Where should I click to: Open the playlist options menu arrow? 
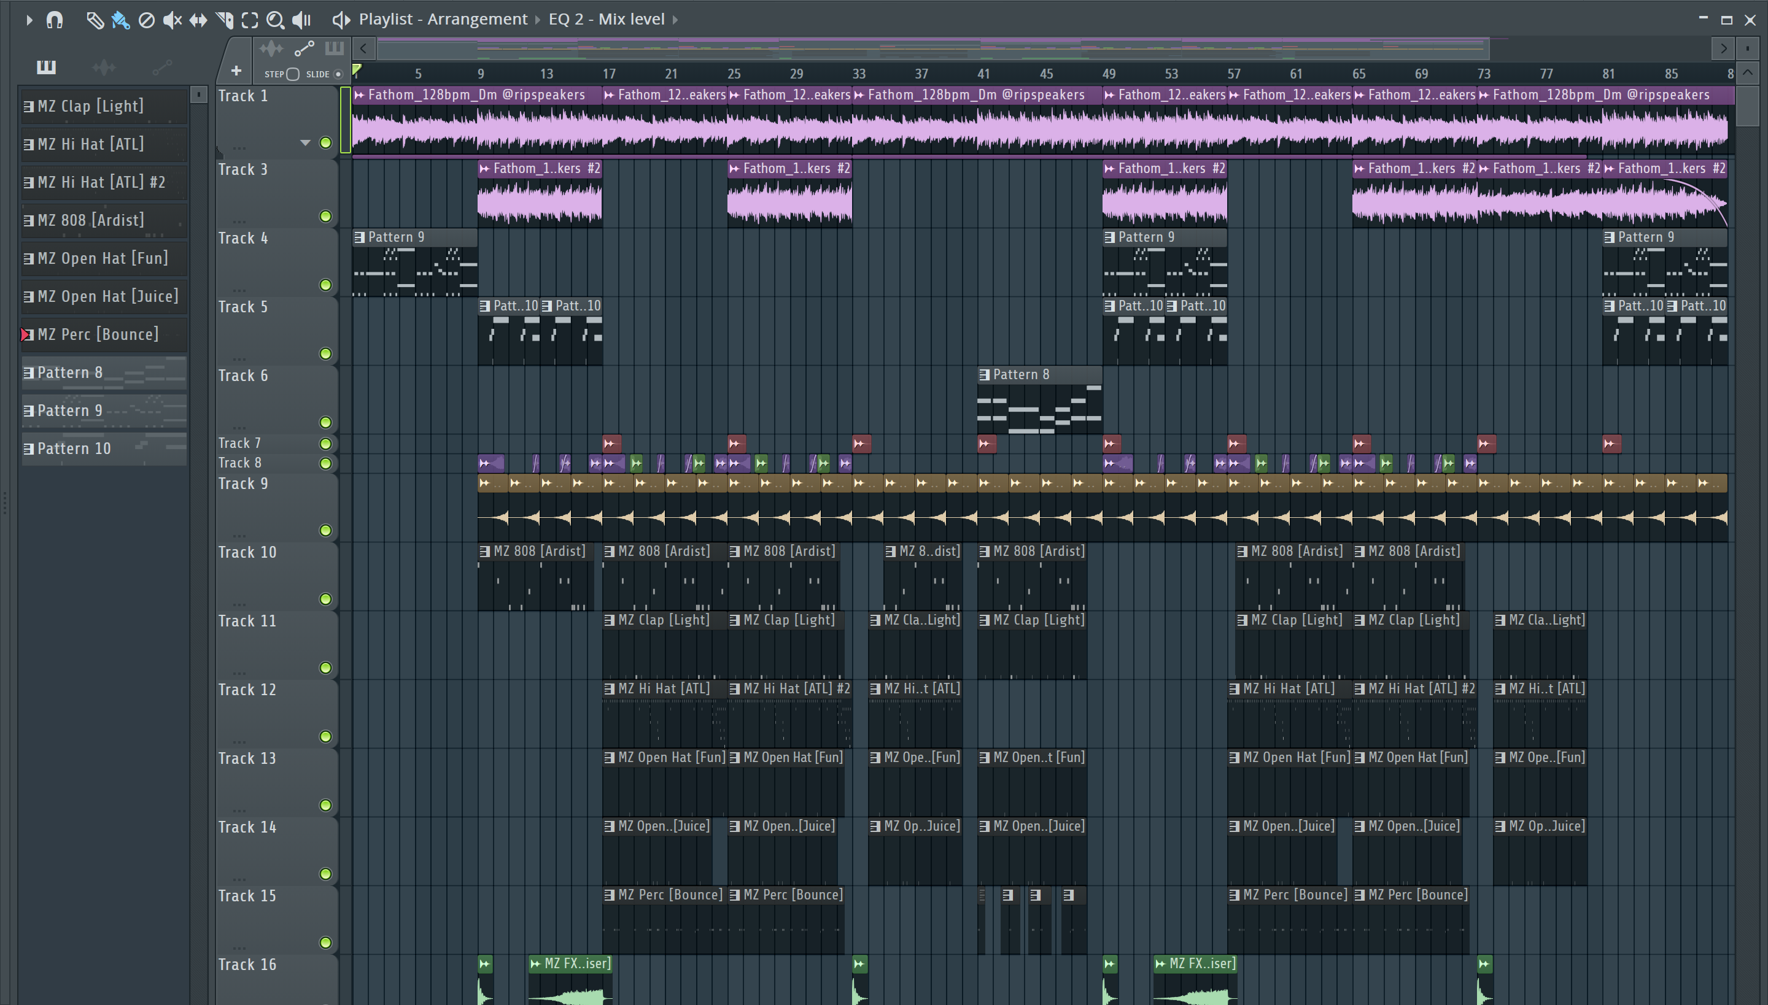click(29, 20)
